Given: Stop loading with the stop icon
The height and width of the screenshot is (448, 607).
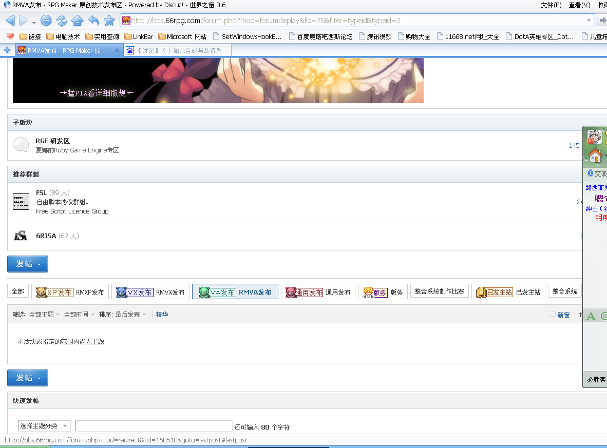Looking at the screenshot, I should [46, 21].
